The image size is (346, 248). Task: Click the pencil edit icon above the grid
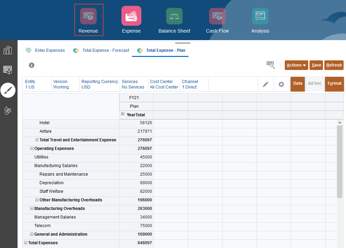click(x=266, y=84)
